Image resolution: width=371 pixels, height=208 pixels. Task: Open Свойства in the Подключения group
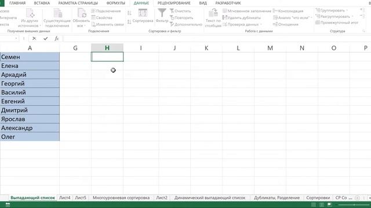(x=102, y=18)
